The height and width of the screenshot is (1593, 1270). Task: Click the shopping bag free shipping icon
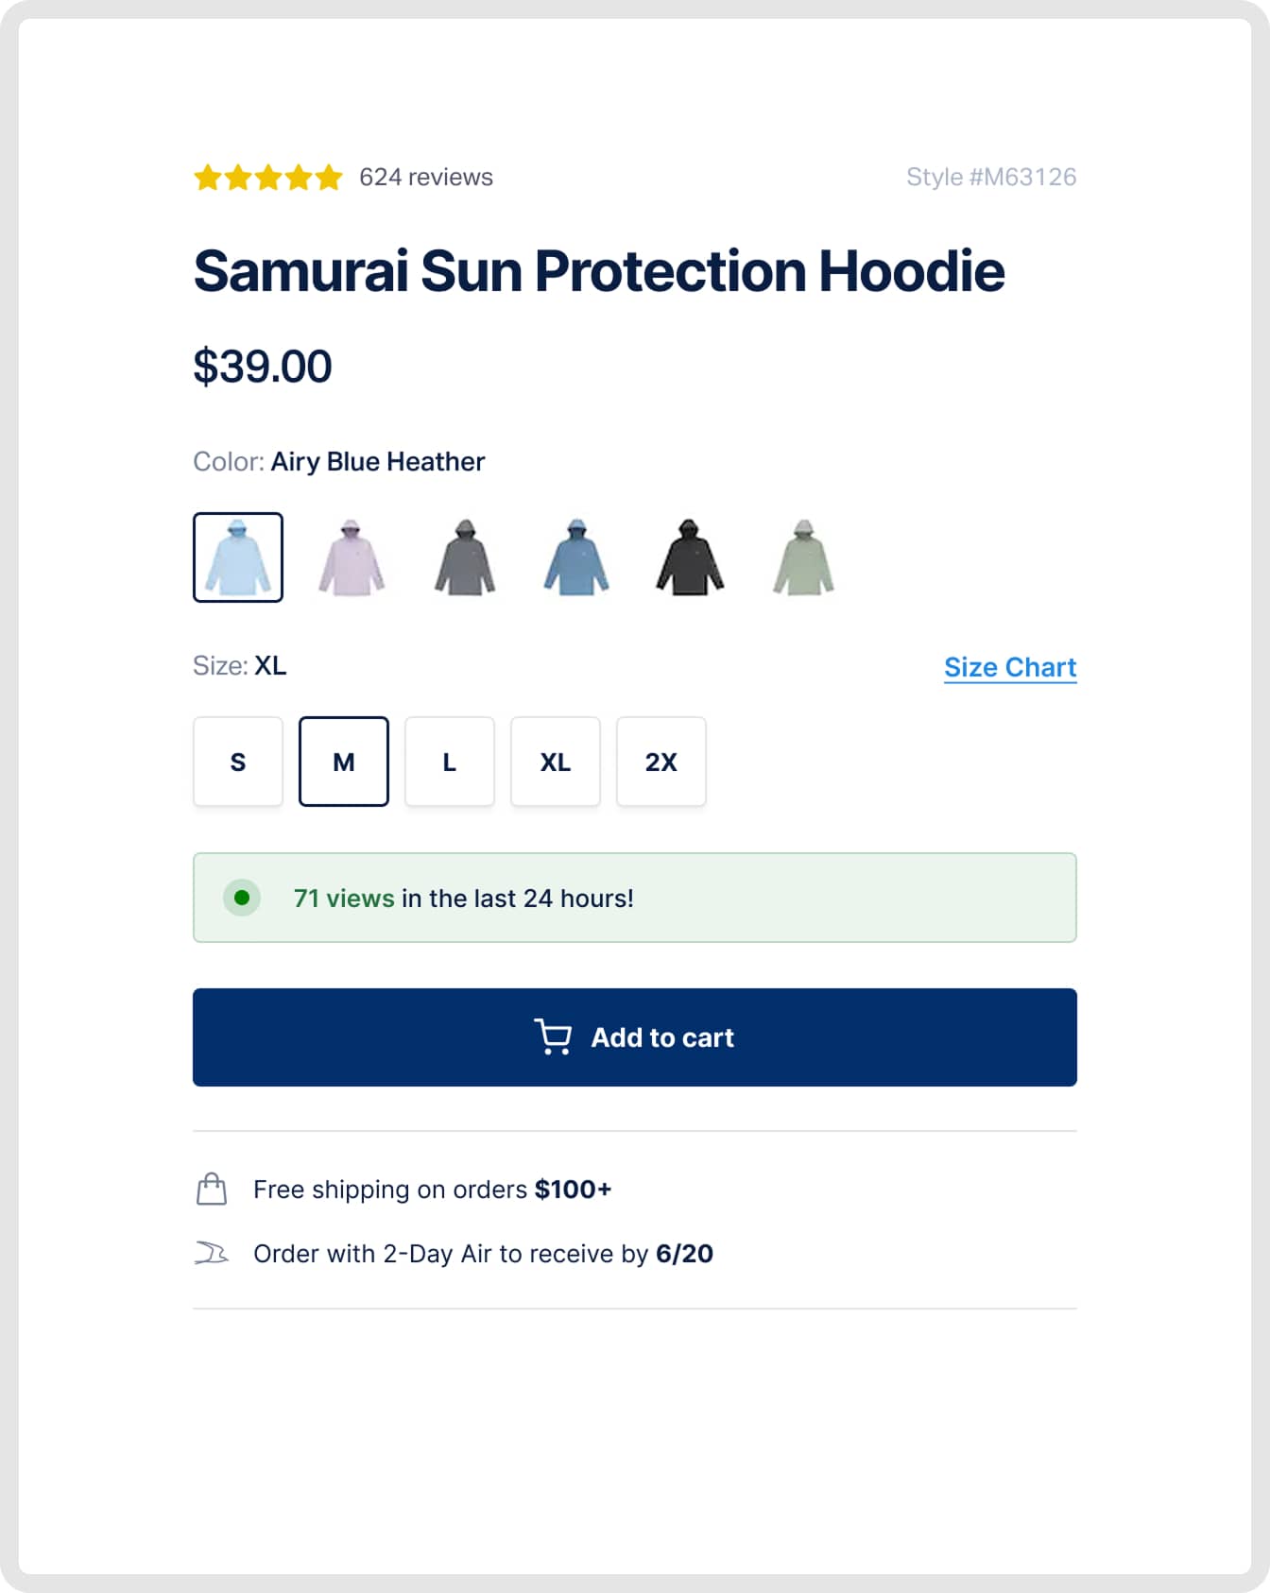click(x=212, y=1190)
